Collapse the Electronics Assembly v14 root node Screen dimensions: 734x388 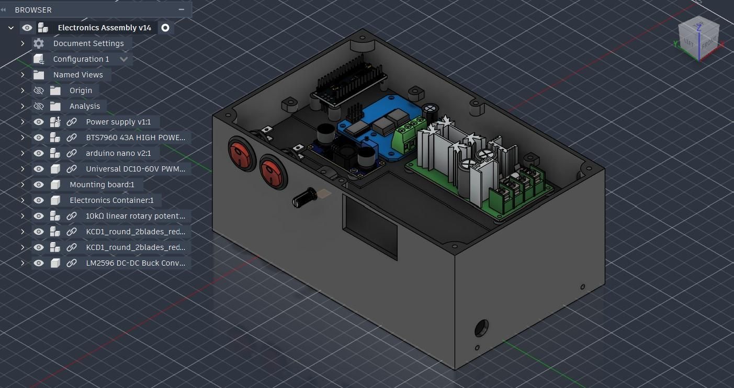11,28
